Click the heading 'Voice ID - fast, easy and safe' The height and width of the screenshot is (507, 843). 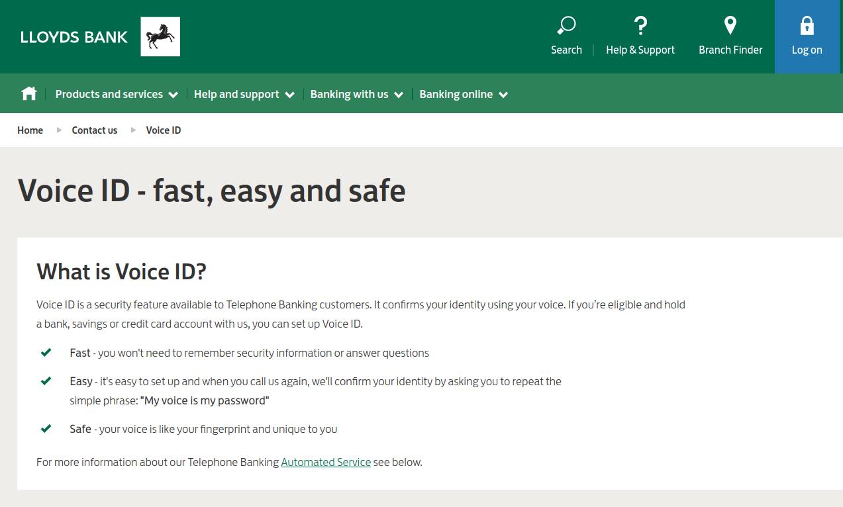[x=211, y=191]
